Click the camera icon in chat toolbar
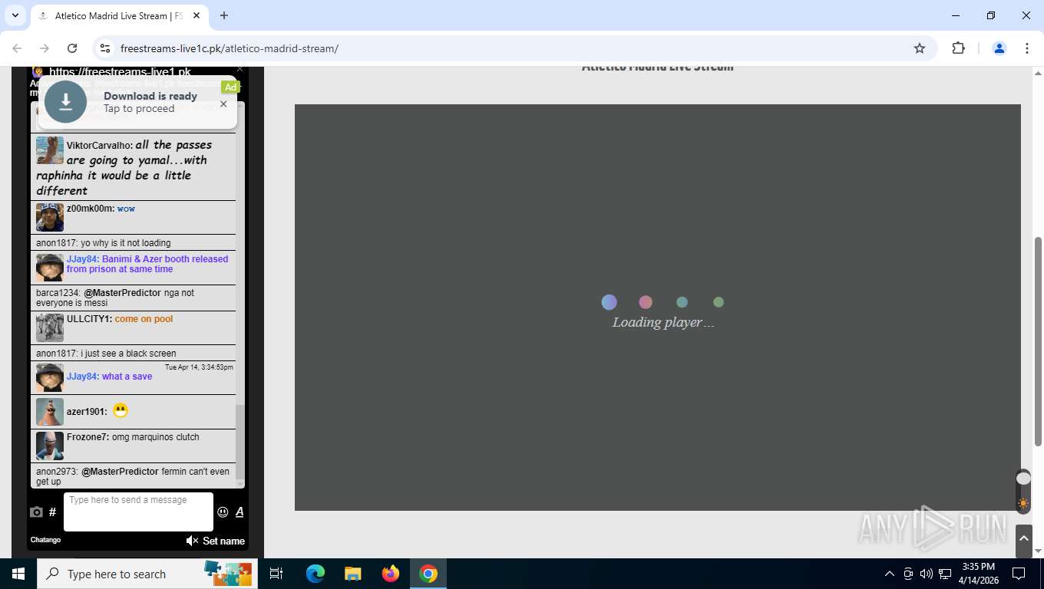 tap(36, 512)
